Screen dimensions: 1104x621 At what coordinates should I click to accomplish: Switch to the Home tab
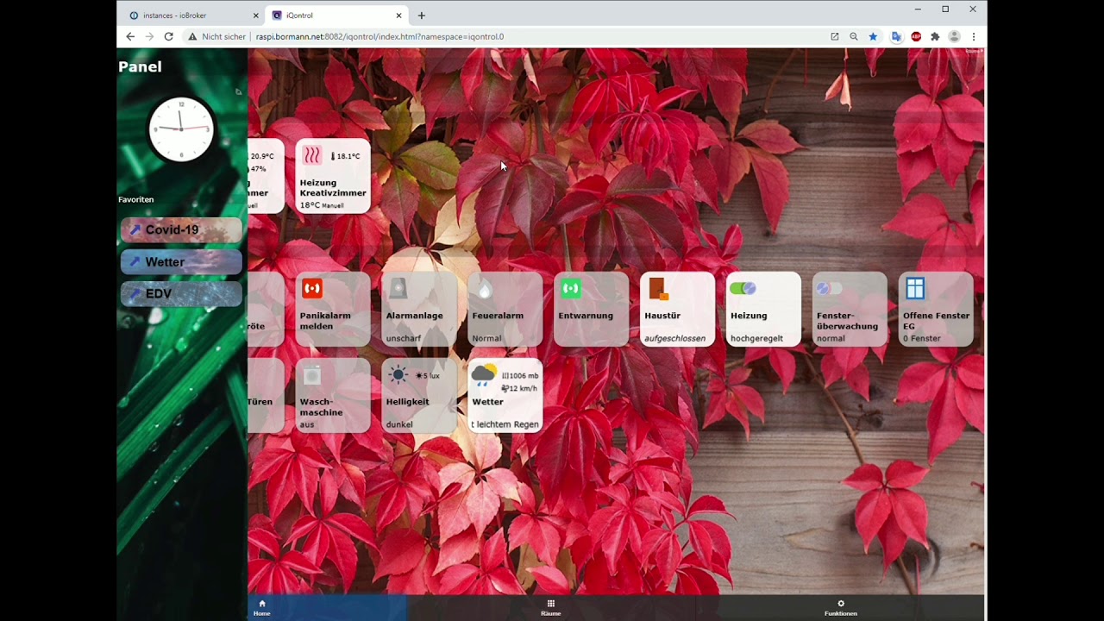pos(262,608)
